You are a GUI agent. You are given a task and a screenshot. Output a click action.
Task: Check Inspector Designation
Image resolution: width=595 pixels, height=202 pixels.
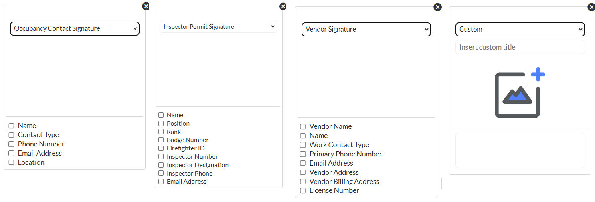pos(161,165)
